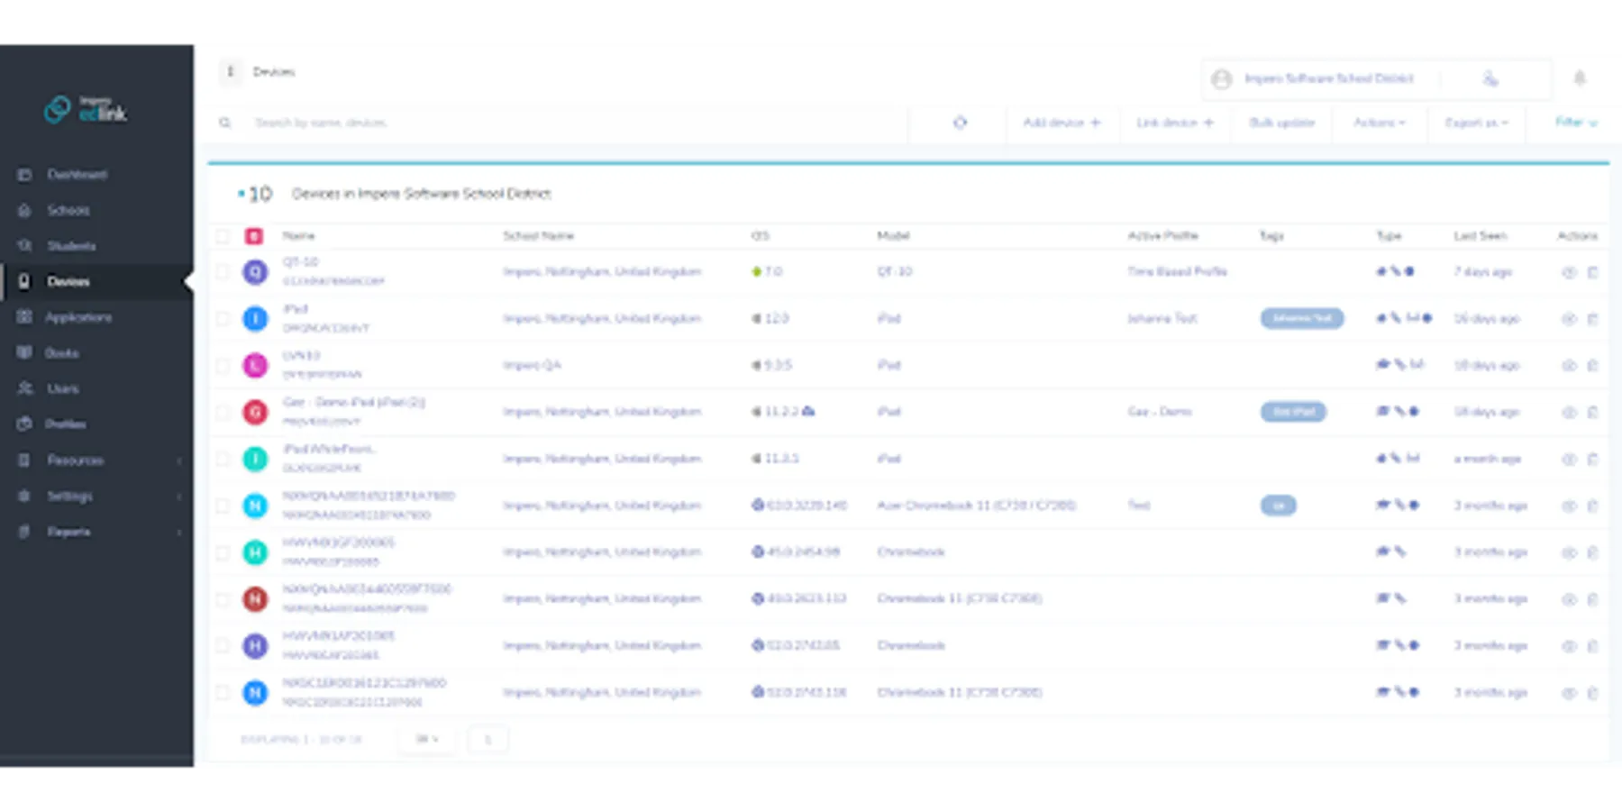Click the avatar of iPad WhiteFront device

coord(255,459)
